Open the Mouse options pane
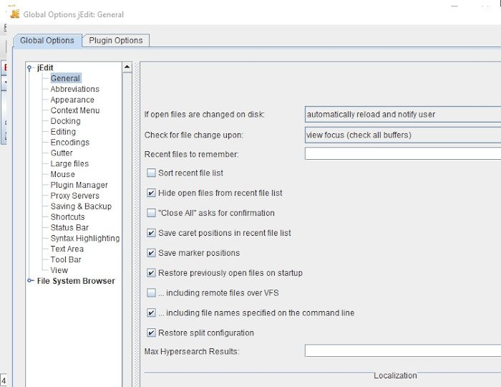Image resolution: width=501 pixels, height=387 pixels. tap(63, 174)
